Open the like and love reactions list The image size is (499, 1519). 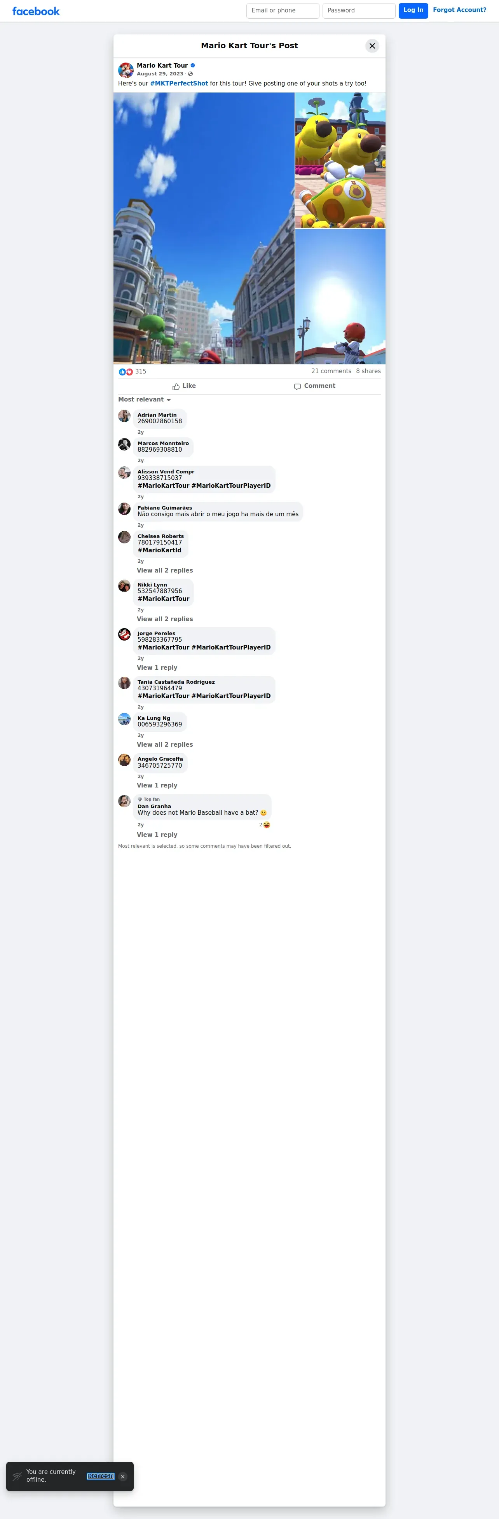coord(132,372)
